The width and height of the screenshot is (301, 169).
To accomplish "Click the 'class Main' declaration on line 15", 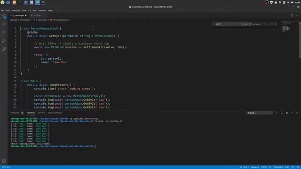I will click(29, 81).
